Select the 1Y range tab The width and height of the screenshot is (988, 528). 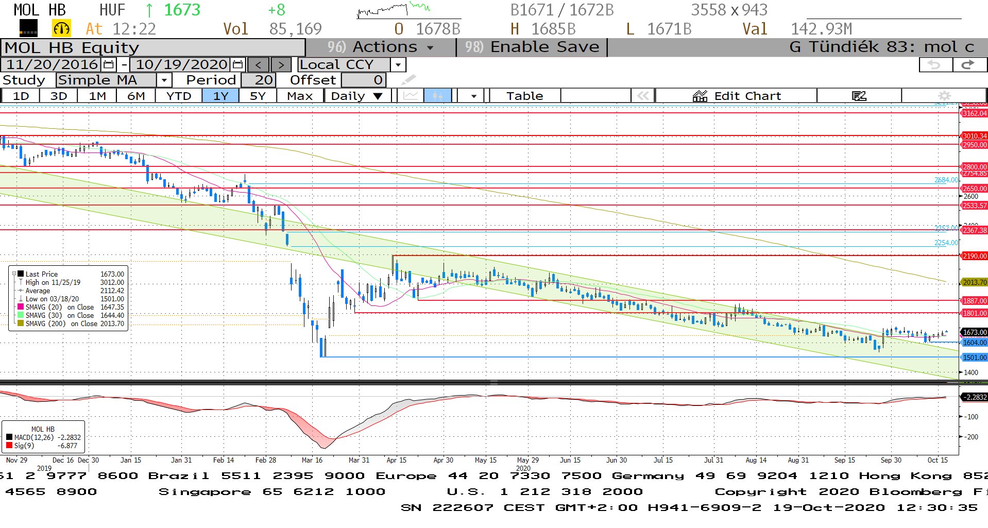(x=220, y=96)
